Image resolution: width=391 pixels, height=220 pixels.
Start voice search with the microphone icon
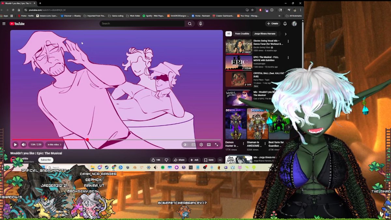200,24
